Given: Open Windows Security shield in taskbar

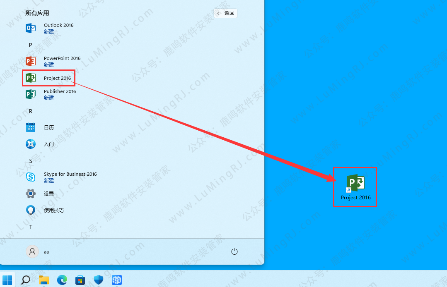Looking at the screenshot, I should tap(99, 280).
